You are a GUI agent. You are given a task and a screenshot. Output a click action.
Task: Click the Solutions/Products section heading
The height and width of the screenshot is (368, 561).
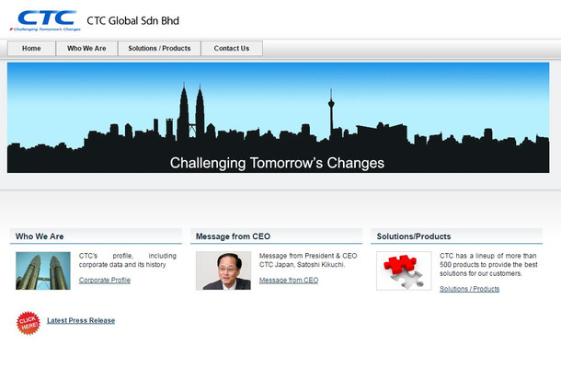click(x=414, y=236)
